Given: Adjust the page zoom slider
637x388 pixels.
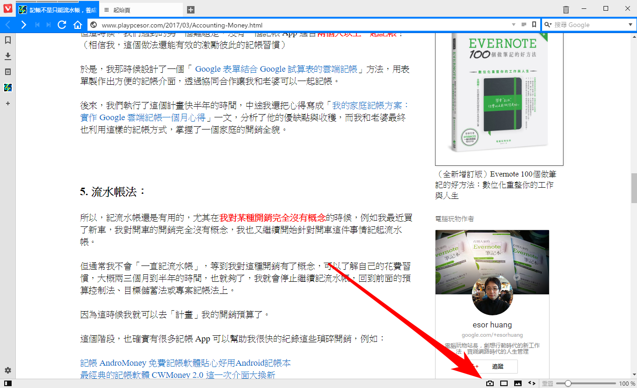Looking at the screenshot, I should pyautogui.click(x=585, y=383).
